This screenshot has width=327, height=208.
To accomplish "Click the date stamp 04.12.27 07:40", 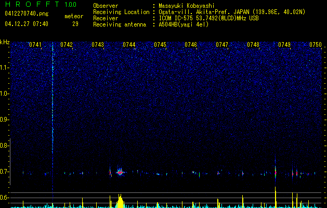I will click(x=27, y=24).
